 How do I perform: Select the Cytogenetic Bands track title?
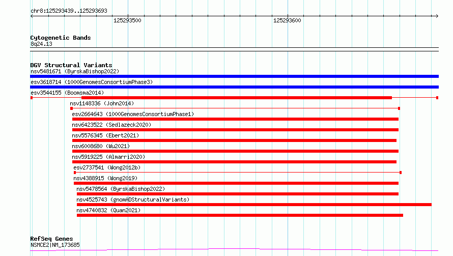click(61, 38)
